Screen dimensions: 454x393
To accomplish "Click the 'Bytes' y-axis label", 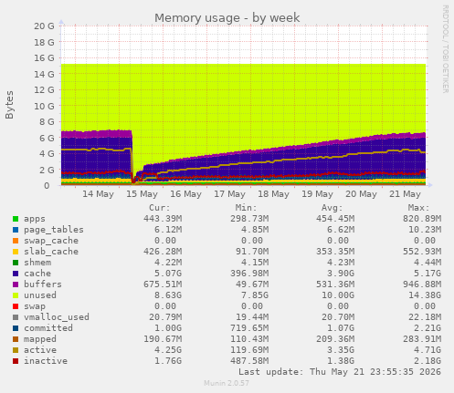I will pyautogui.click(x=9, y=105).
